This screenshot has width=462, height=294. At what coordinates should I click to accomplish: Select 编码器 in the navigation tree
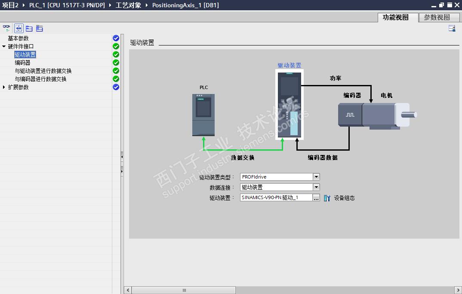click(22, 63)
